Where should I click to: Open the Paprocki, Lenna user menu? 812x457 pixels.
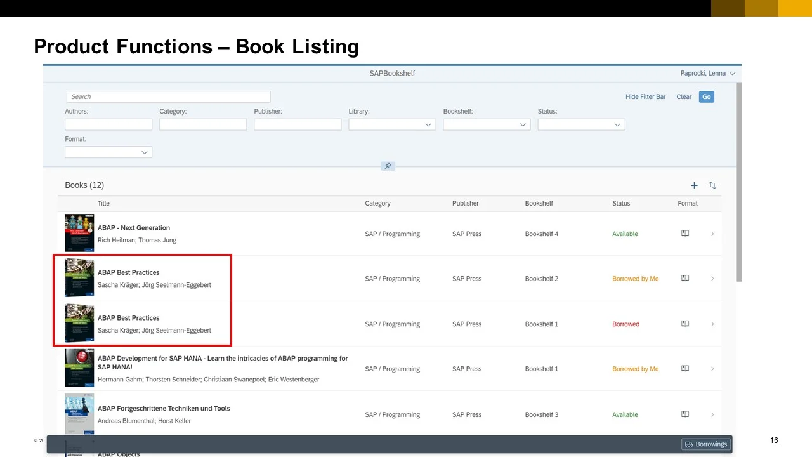pyautogui.click(x=707, y=73)
